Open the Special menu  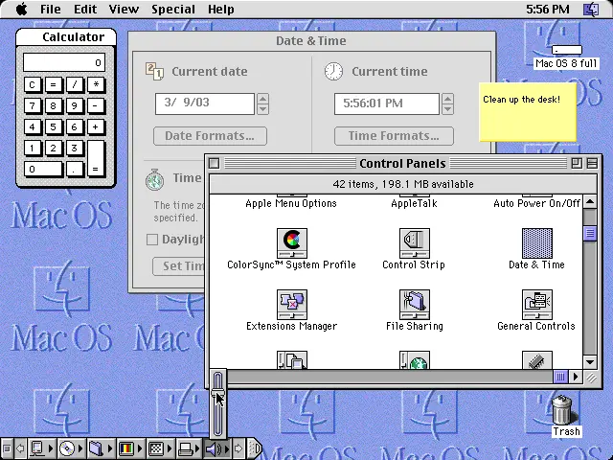173,9
